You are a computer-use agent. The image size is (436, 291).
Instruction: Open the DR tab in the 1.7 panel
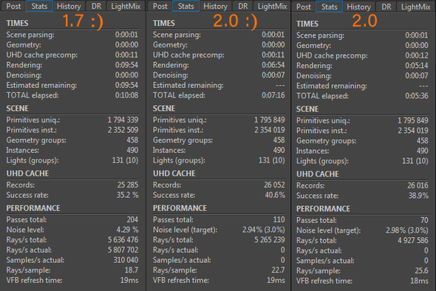97,6
